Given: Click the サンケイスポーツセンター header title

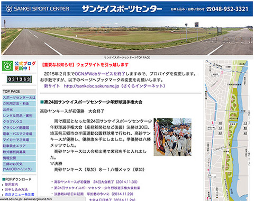Looking at the screenshot, I should (122, 9).
